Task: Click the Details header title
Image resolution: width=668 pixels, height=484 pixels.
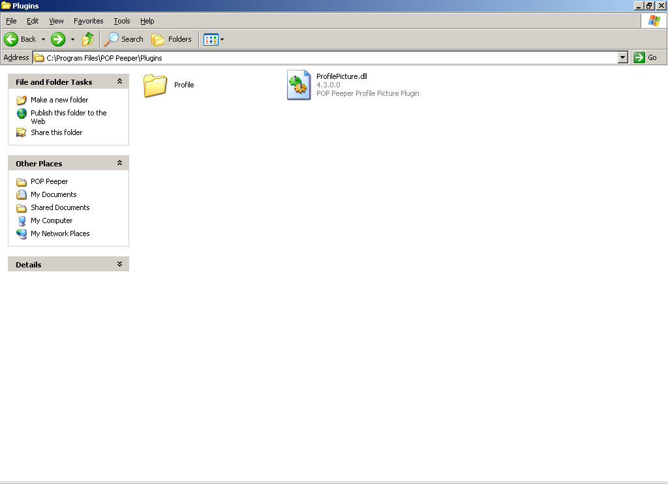Action: (29, 265)
